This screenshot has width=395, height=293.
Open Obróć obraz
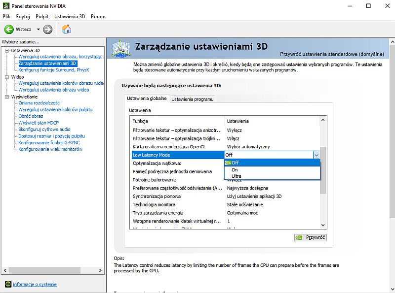[x=31, y=116]
